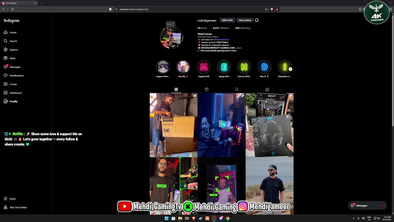The image size is (394, 222).
Task: Open Dashboard from the sidebar
Action: 13,93
